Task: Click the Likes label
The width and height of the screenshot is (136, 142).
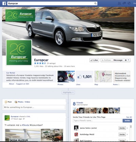Action: [x=78, y=84]
